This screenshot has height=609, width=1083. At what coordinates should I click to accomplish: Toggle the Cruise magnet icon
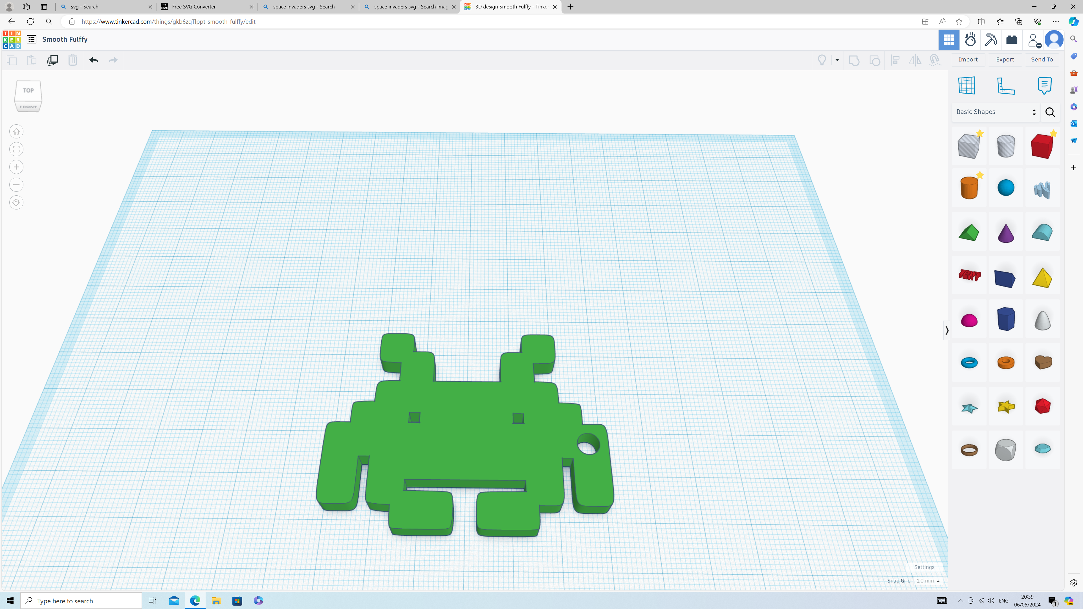tap(935, 60)
